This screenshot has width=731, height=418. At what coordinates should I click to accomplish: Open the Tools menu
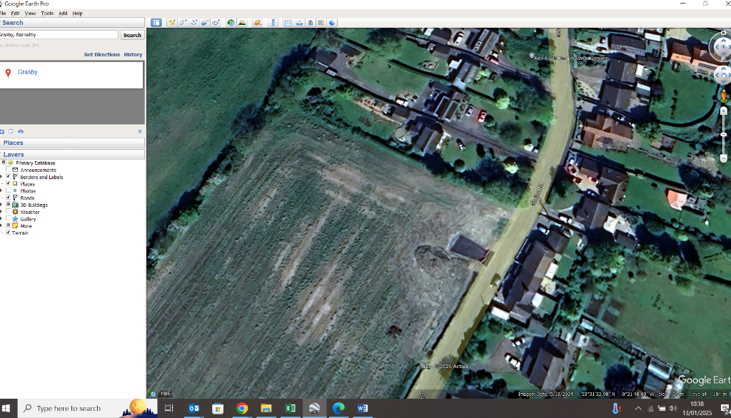coord(47,14)
